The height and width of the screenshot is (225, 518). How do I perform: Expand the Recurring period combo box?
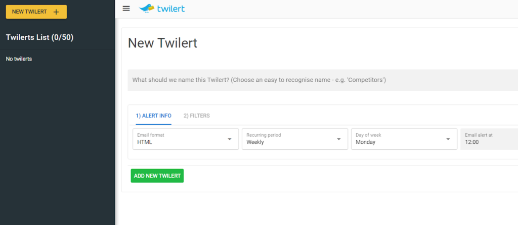tap(294, 139)
